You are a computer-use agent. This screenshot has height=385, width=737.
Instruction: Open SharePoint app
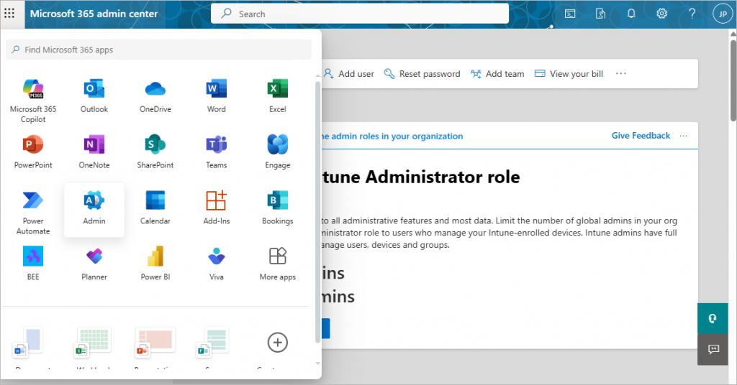[x=155, y=152]
